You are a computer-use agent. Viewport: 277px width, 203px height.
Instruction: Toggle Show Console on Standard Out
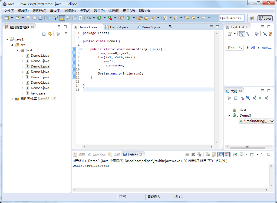tap(220, 154)
